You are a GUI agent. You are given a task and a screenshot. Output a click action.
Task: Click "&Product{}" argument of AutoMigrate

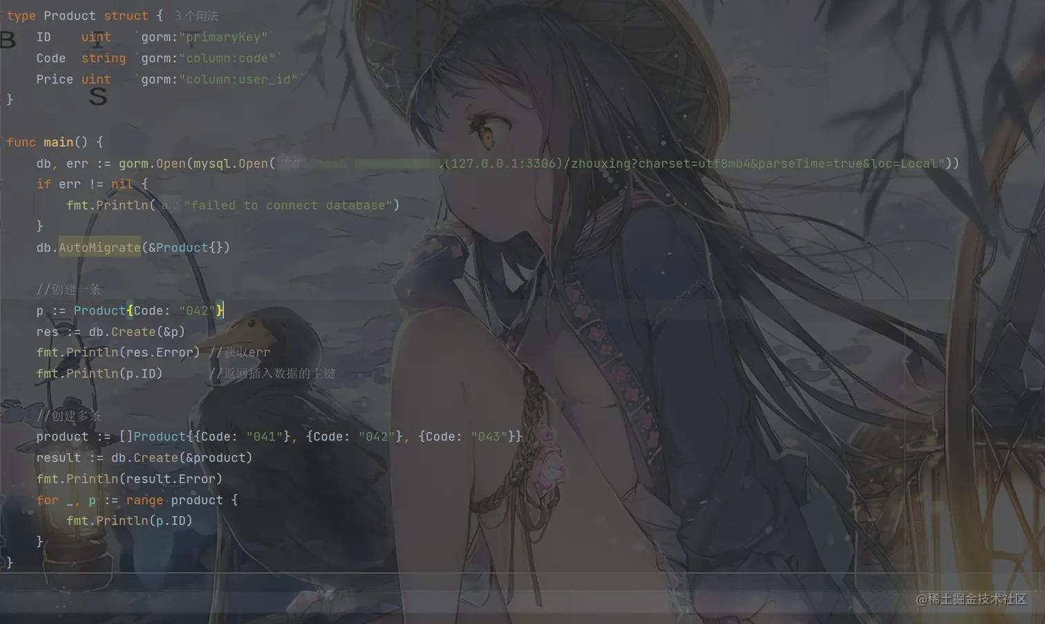[185, 248]
